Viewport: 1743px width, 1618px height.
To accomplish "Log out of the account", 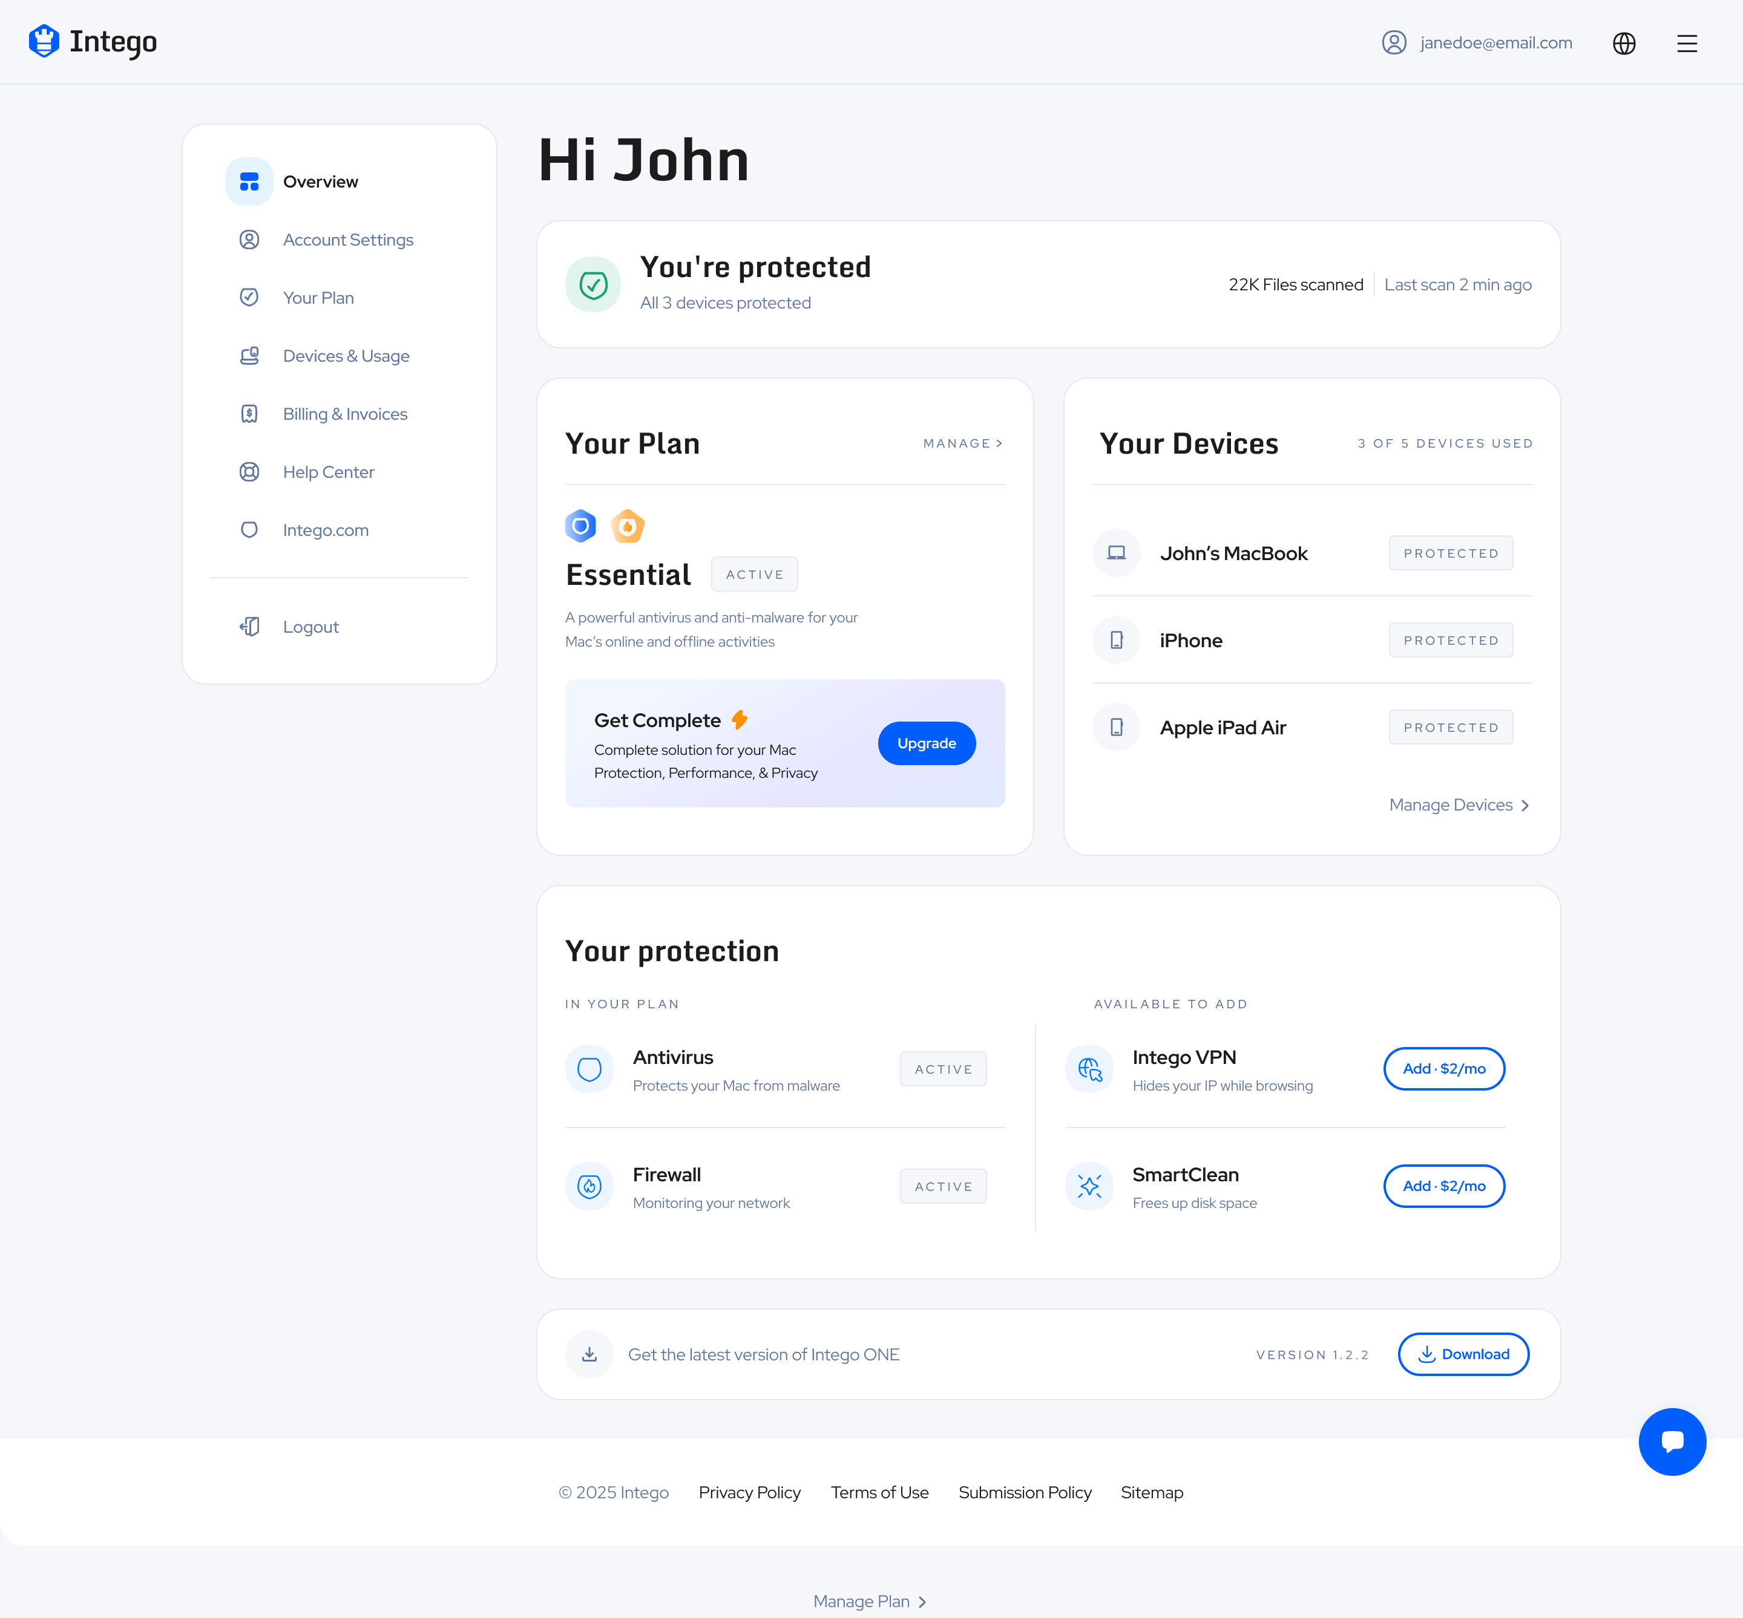I will (310, 627).
